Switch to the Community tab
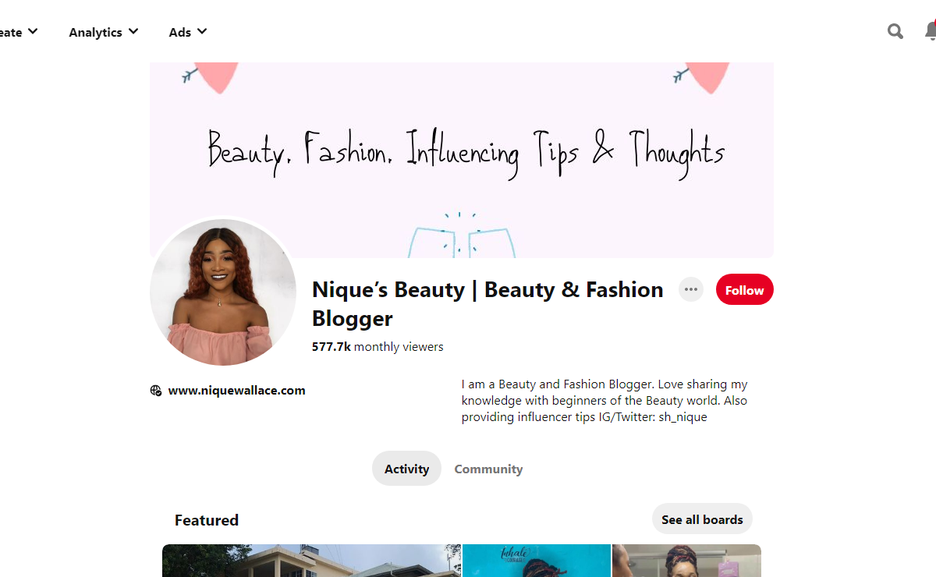The height and width of the screenshot is (577, 936). [488, 469]
